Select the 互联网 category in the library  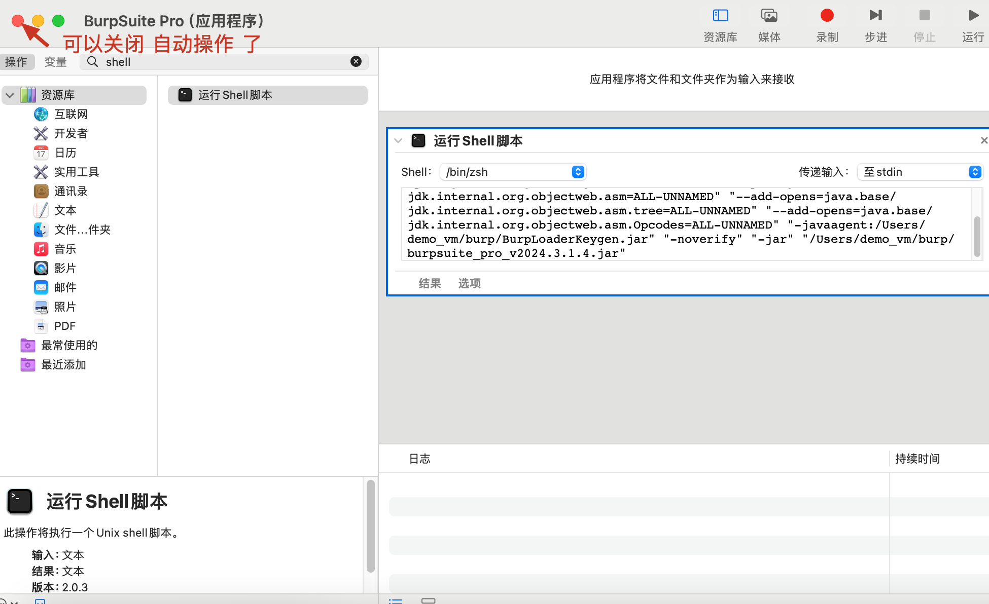click(71, 115)
